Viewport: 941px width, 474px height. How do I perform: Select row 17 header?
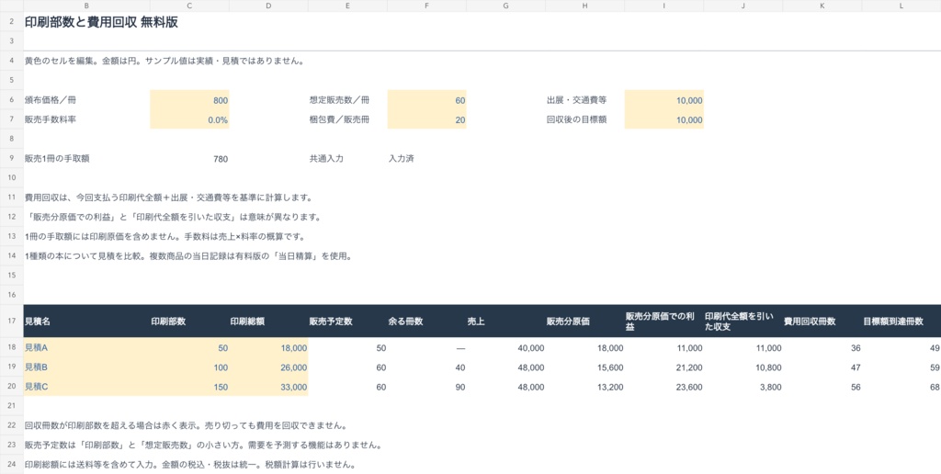(x=12, y=321)
